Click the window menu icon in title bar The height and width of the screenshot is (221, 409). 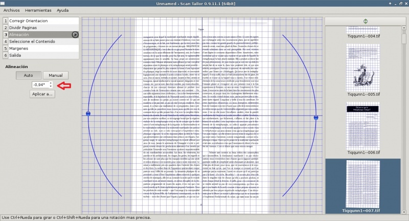tap(5, 3)
